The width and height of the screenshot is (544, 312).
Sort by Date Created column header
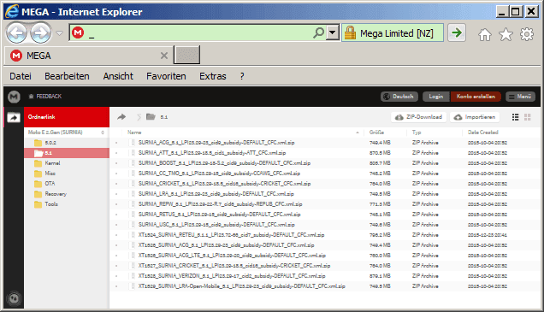482,132
